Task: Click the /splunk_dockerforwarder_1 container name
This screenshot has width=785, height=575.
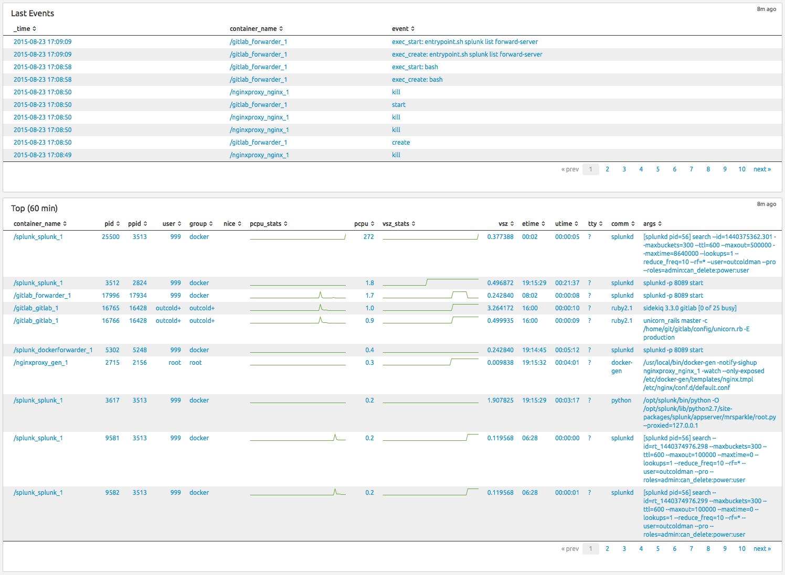Action: pyautogui.click(x=53, y=350)
